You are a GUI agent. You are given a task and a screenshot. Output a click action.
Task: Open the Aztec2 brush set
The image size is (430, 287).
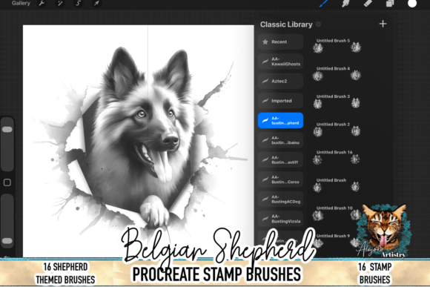pyautogui.click(x=280, y=81)
